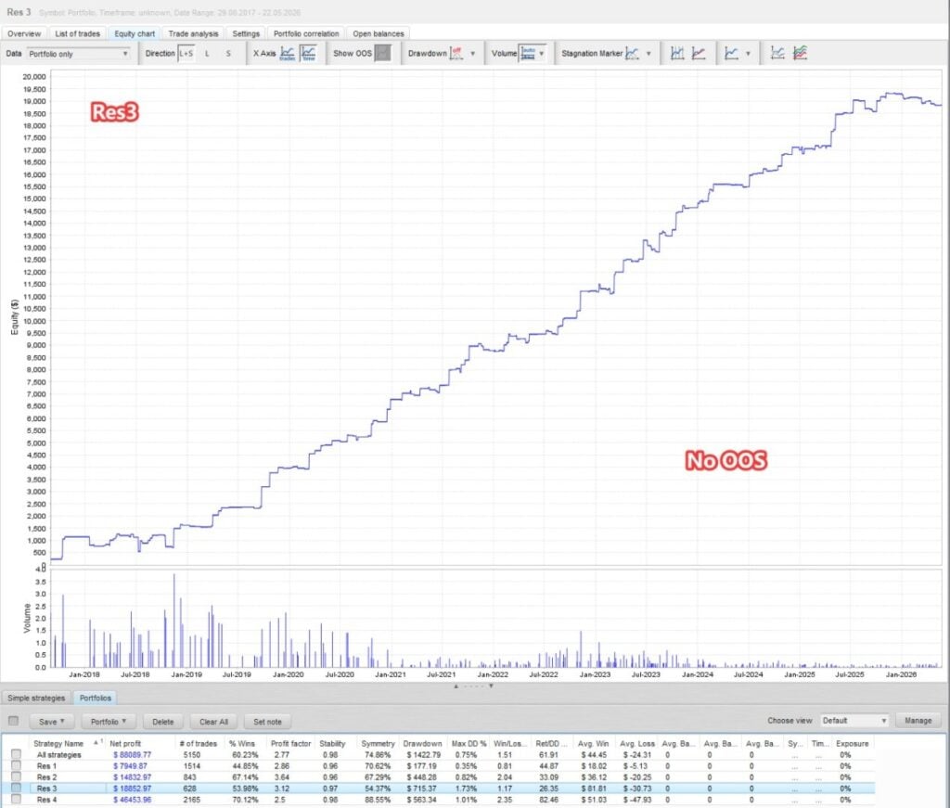
Task: Switch to Simple strategies tab
Action: 36,698
